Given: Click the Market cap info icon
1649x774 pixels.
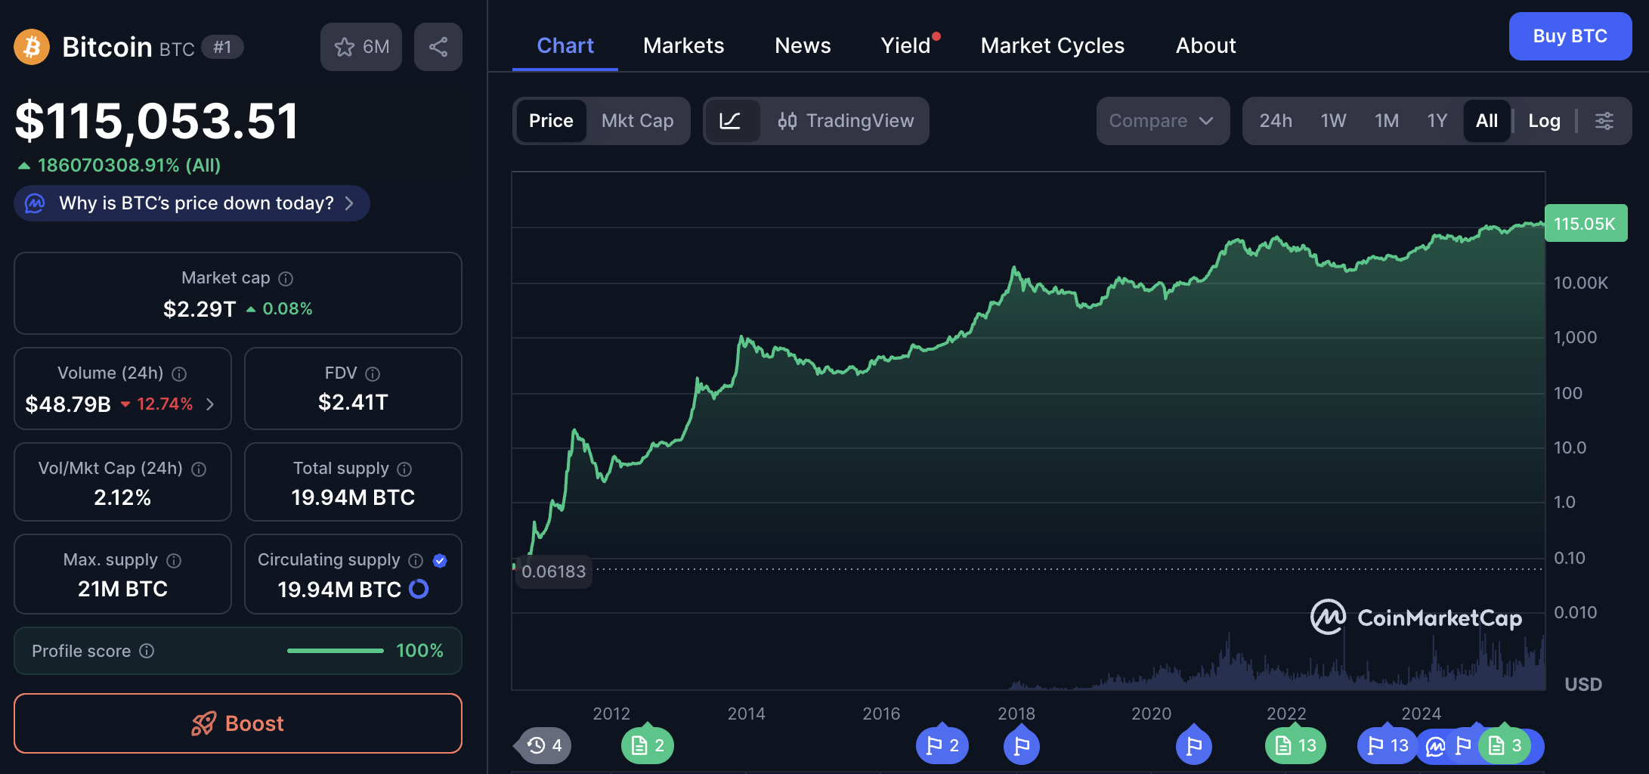Looking at the screenshot, I should coord(286,279).
